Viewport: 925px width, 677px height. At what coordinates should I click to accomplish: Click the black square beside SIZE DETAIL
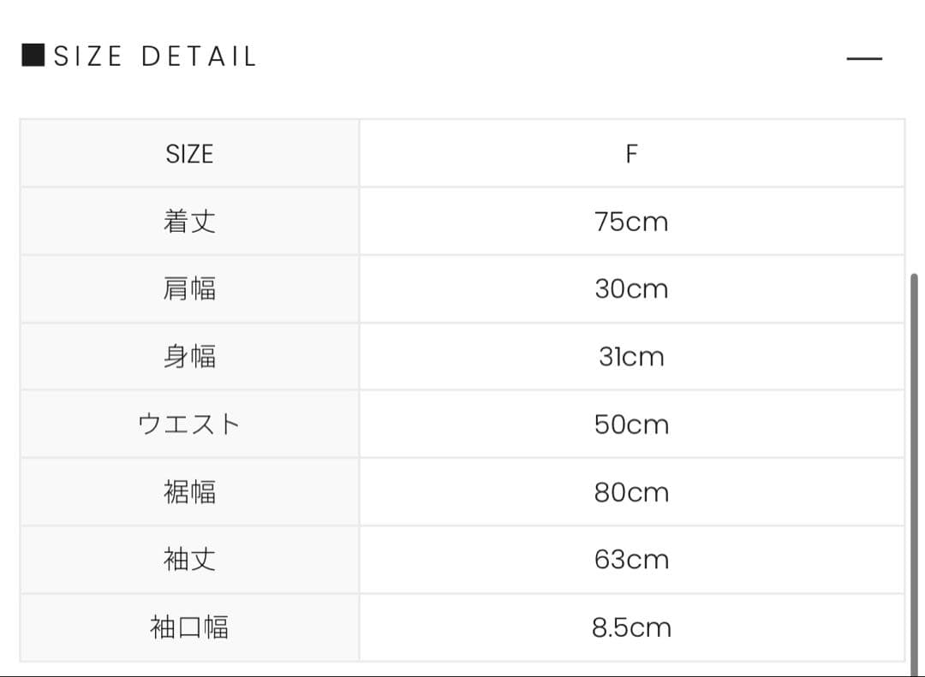[33, 56]
